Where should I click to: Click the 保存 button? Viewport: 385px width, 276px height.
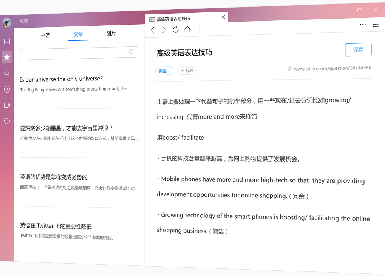click(x=358, y=49)
